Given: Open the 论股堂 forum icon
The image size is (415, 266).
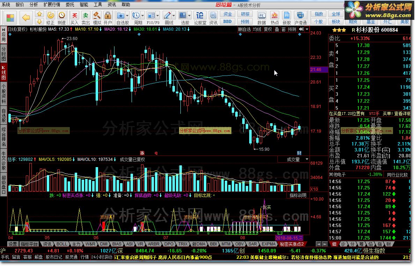Looking at the screenshot, I should (200, 15).
